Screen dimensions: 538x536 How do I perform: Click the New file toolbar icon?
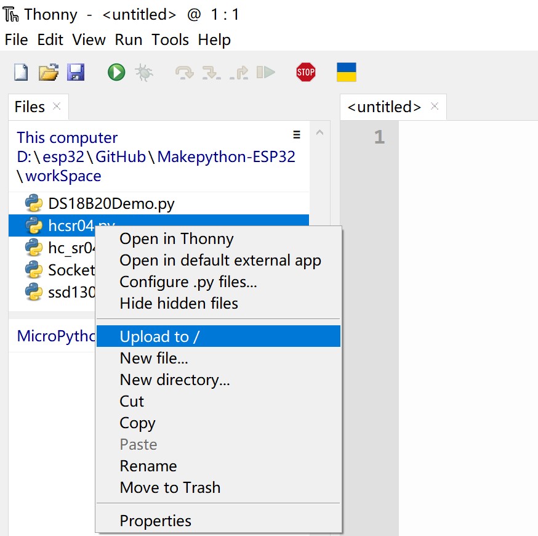pyautogui.click(x=21, y=73)
